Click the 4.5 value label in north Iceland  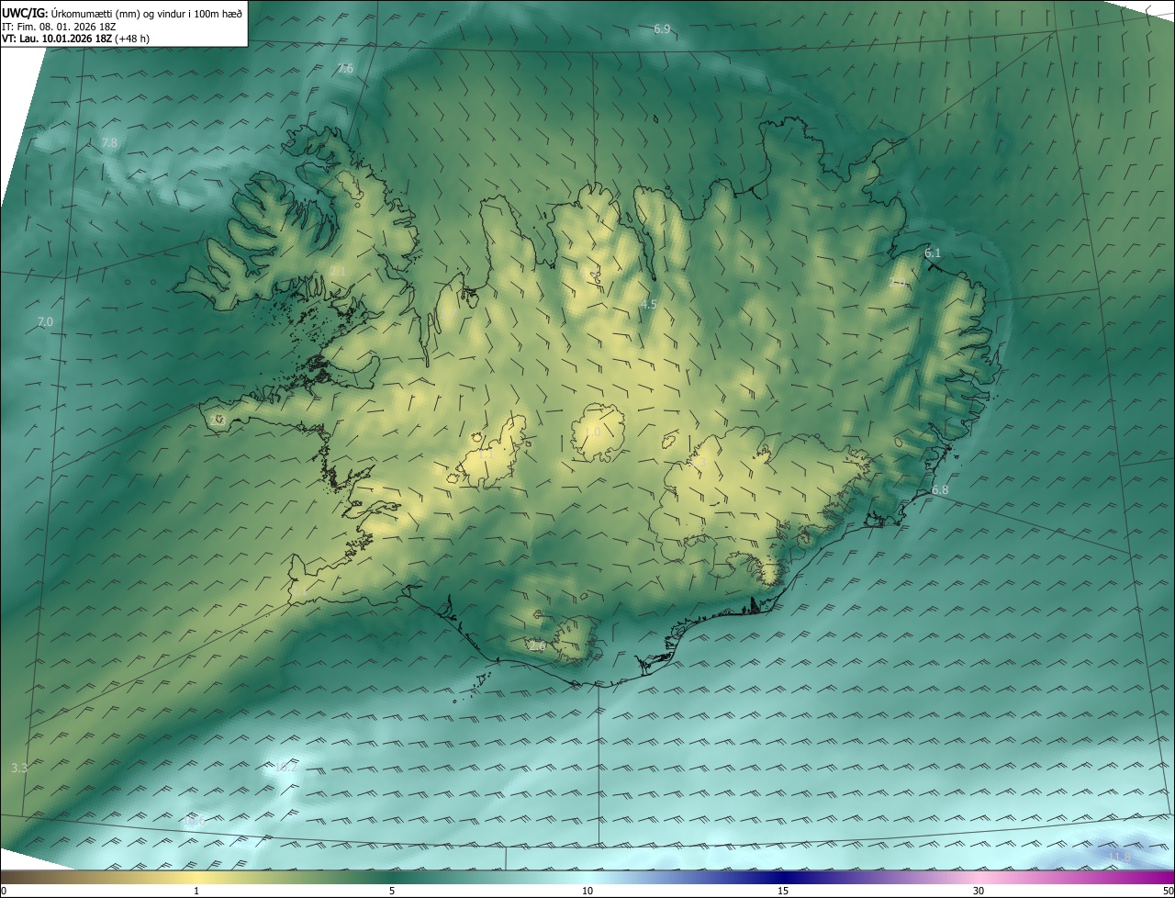point(648,304)
